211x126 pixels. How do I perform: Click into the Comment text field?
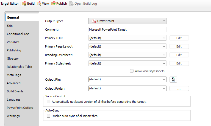[127, 30]
